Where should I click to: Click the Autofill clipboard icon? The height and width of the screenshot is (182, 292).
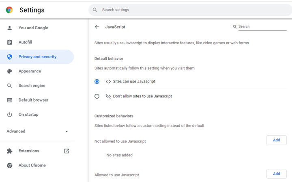pos(10,42)
